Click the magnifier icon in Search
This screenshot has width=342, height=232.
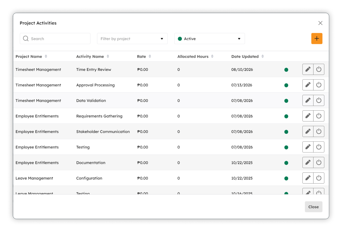pos(26,38)
